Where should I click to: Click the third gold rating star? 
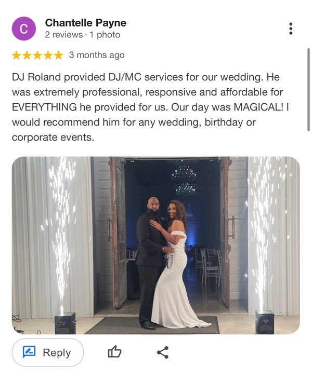tap(37, 56)
